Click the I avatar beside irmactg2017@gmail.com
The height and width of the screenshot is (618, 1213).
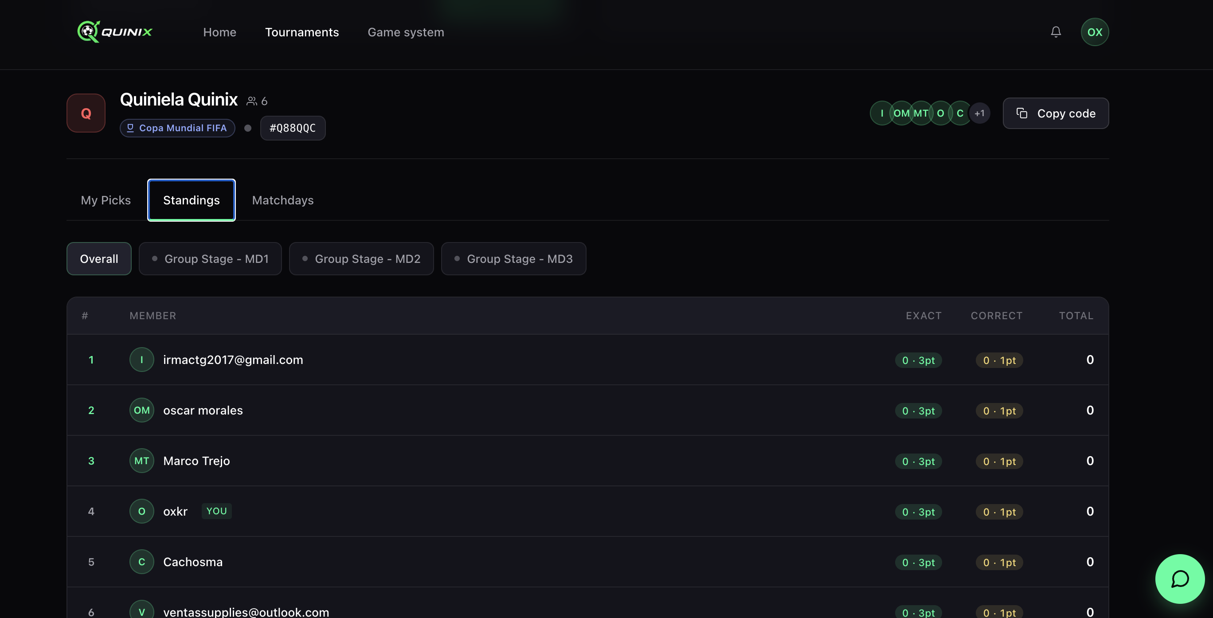142,360
